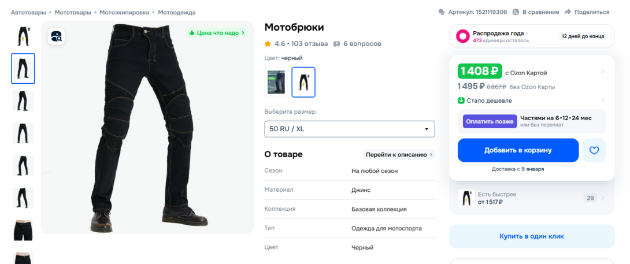
Task: Click the pink sale of the year icon
Action: pos(463,36)
